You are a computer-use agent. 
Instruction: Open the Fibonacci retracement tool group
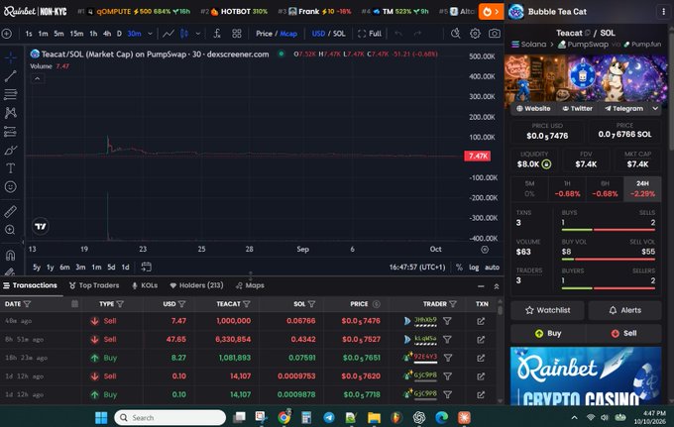(x=11, y=94)
